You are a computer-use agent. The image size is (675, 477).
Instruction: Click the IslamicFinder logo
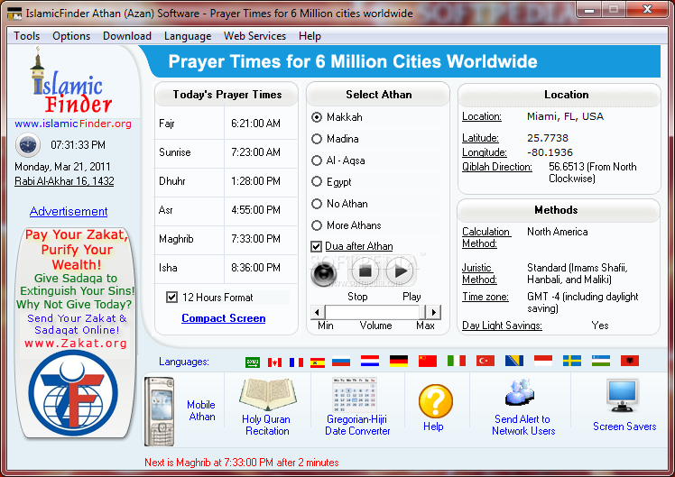click(x=71, y=81)
